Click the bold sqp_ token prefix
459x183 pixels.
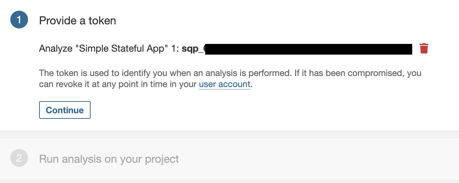[192, 49]
